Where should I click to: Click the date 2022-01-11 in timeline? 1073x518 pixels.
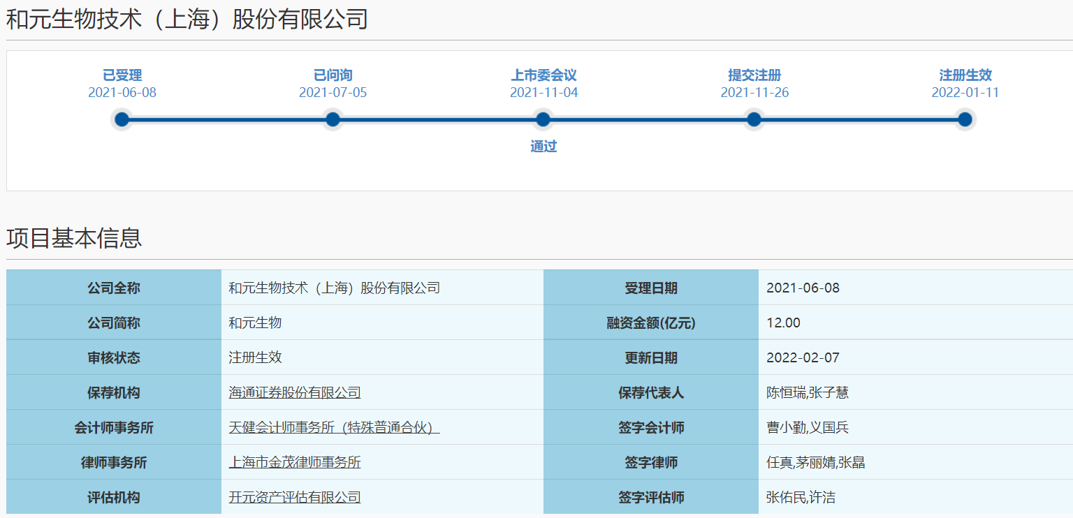pos(965,93)
